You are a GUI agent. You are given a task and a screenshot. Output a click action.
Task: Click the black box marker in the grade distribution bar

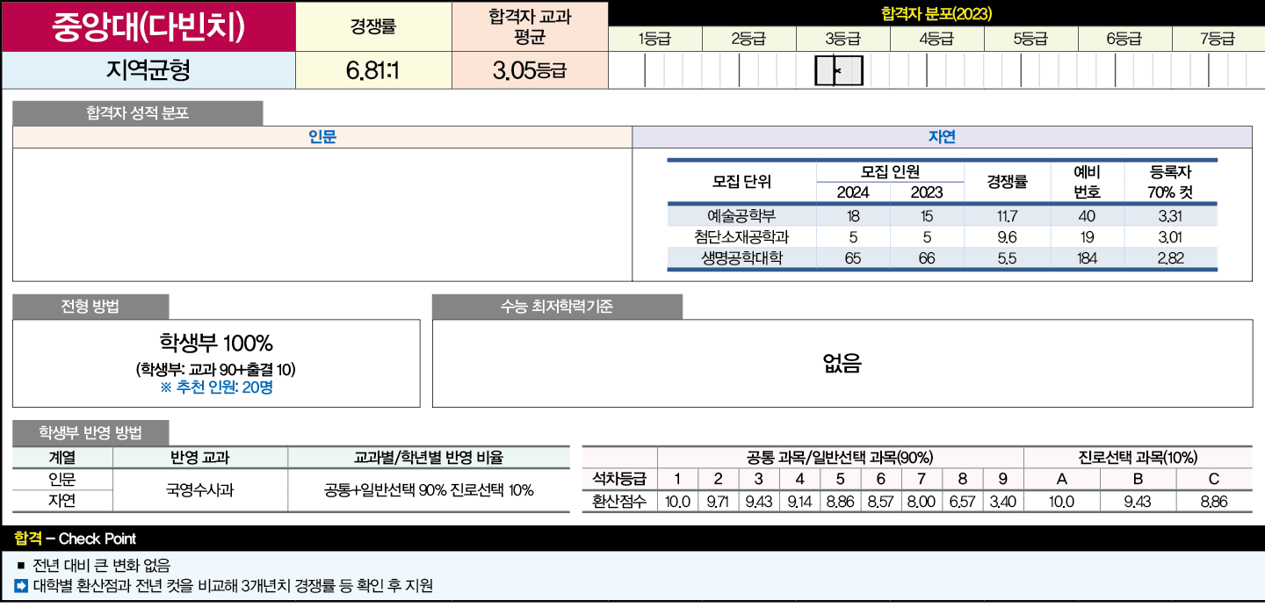point(839,70)
